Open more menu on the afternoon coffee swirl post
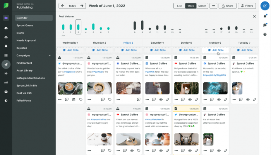This screenshot has height=155, width=271. (205, 150)
